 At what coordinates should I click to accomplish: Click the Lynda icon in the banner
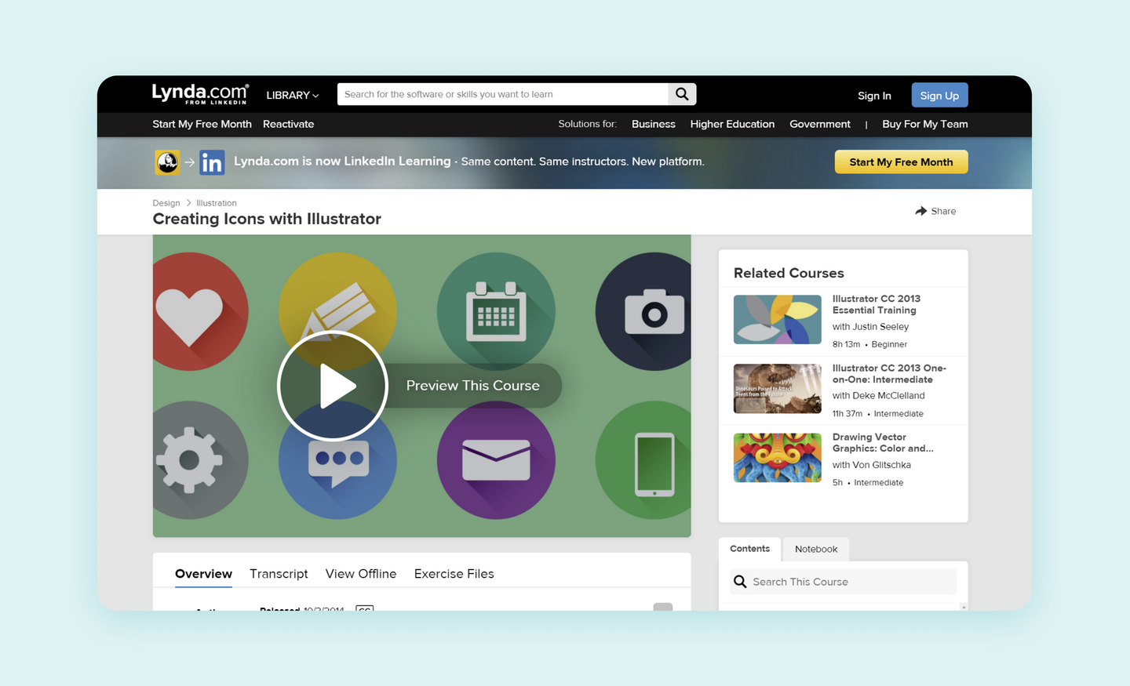tap(167, 162)
